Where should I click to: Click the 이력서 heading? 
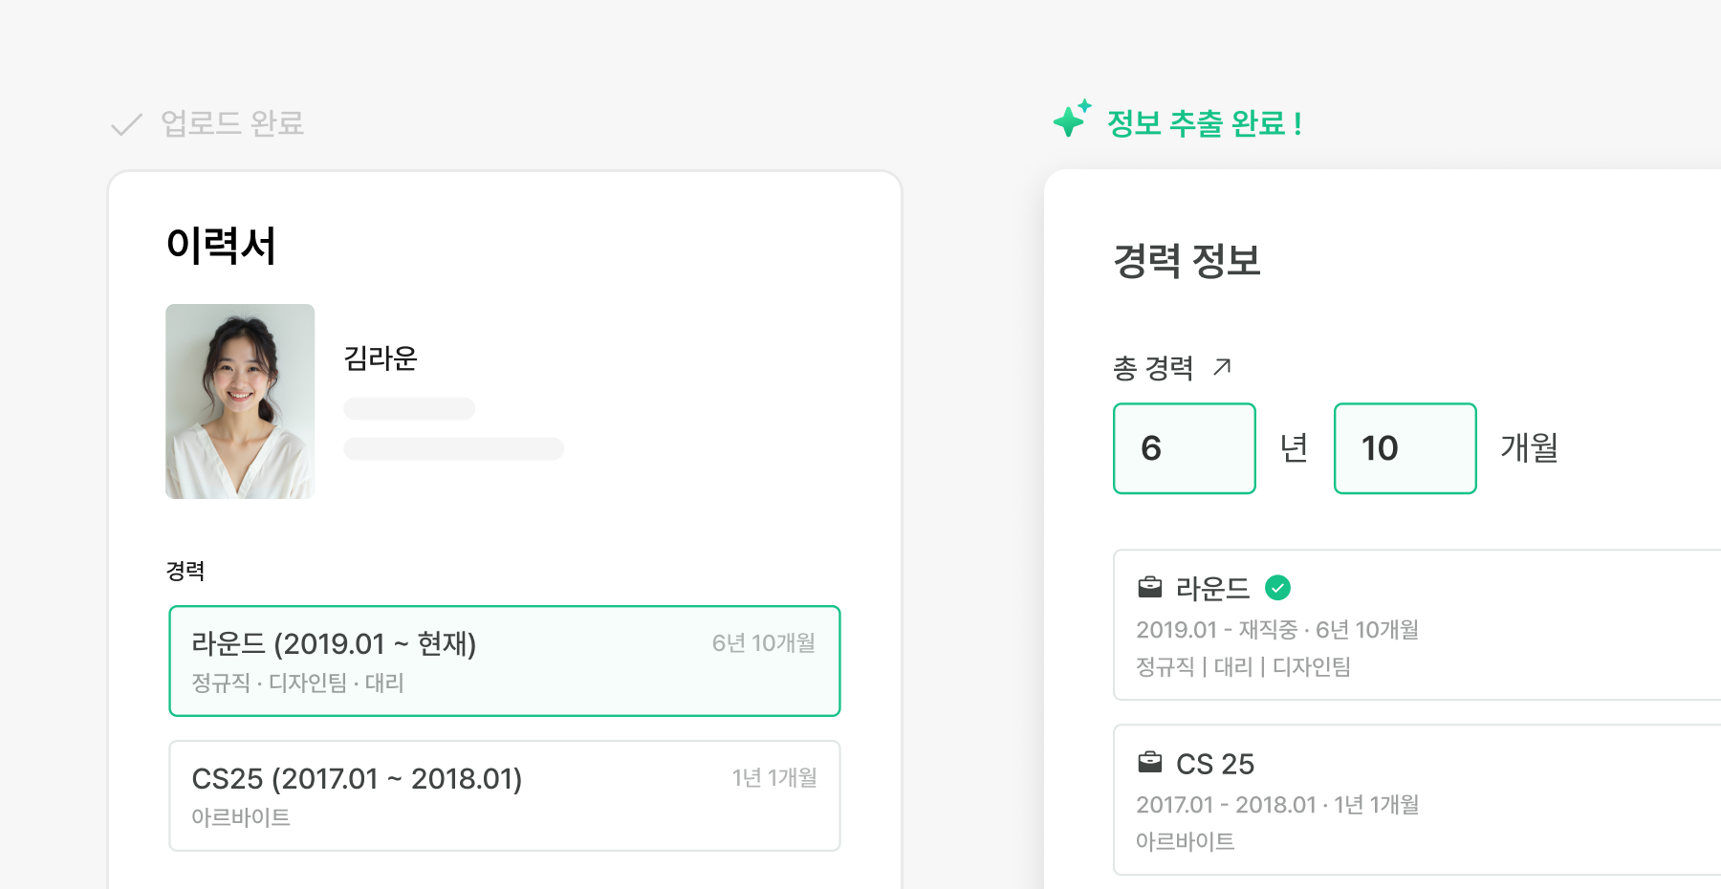pyautogui.click(x=221, y=246)
